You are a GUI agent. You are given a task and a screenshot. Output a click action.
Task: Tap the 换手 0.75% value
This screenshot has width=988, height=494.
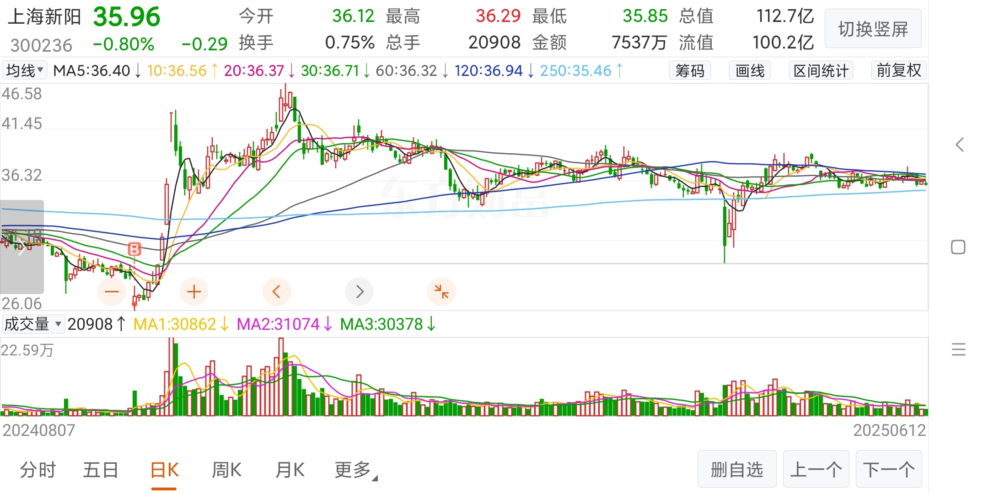[350, 43]
